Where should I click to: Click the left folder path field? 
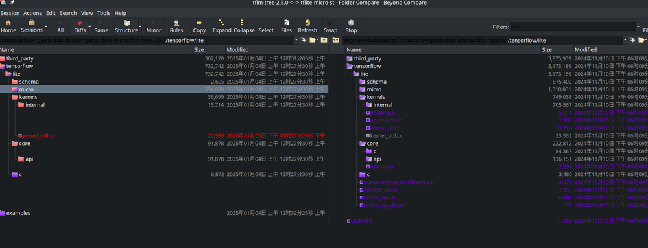pos(147,40)
